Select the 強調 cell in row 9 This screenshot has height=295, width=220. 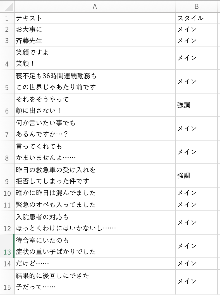(196, 175)
